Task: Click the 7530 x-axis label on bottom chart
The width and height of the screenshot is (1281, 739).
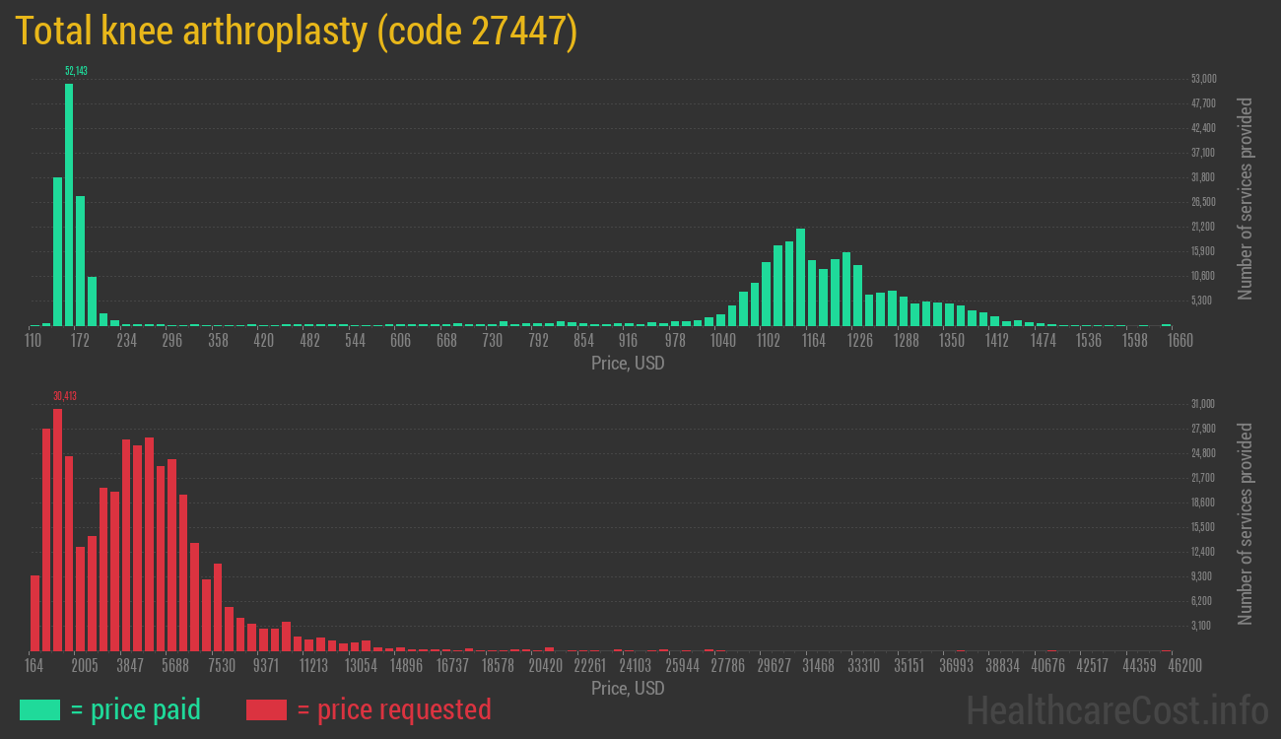Action: (221, 666)
